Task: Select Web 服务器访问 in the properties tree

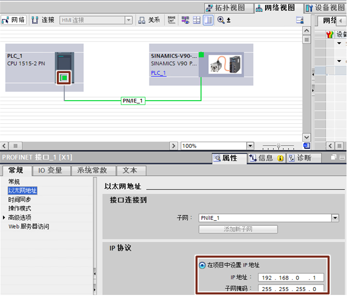Action: point(29,226)
